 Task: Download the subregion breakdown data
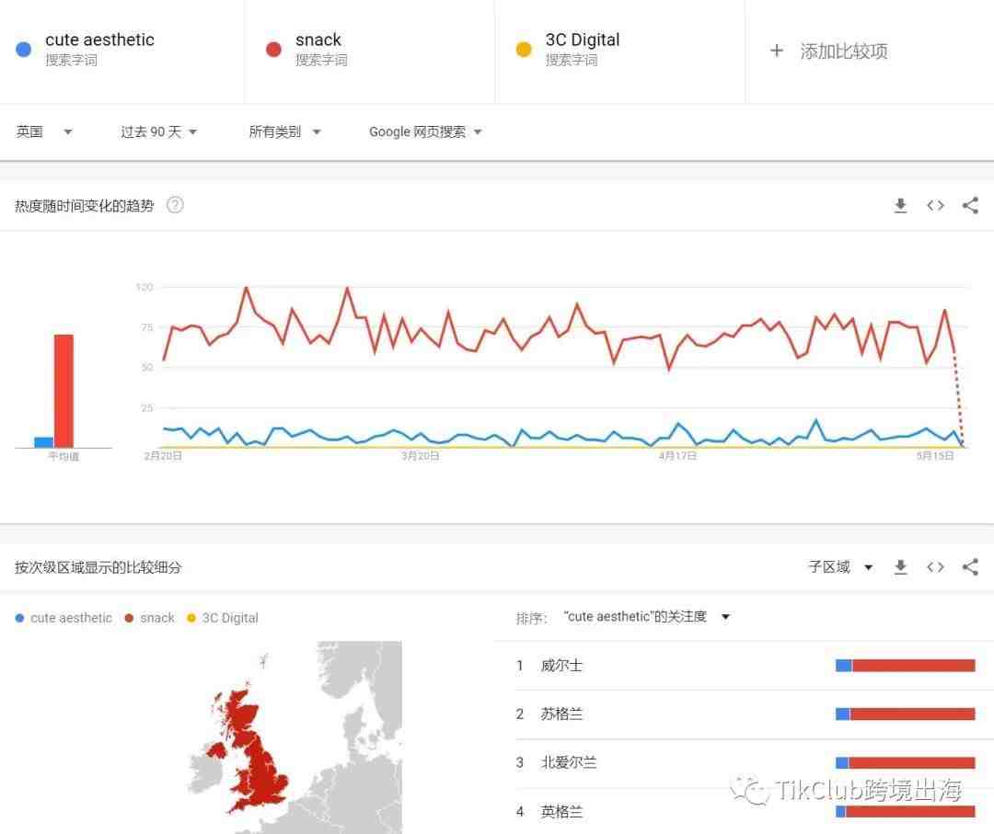pos(900,567)
